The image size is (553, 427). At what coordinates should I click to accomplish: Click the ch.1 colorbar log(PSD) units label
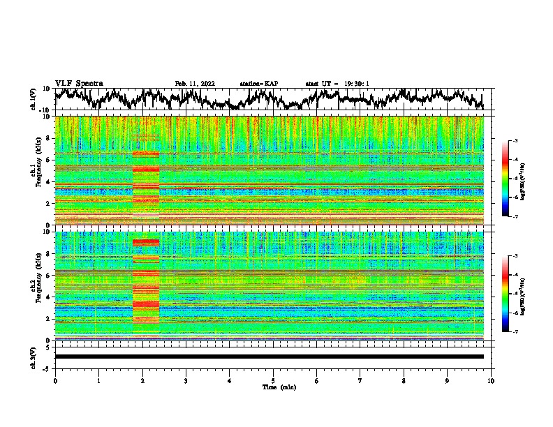click(x=523, y=181)
